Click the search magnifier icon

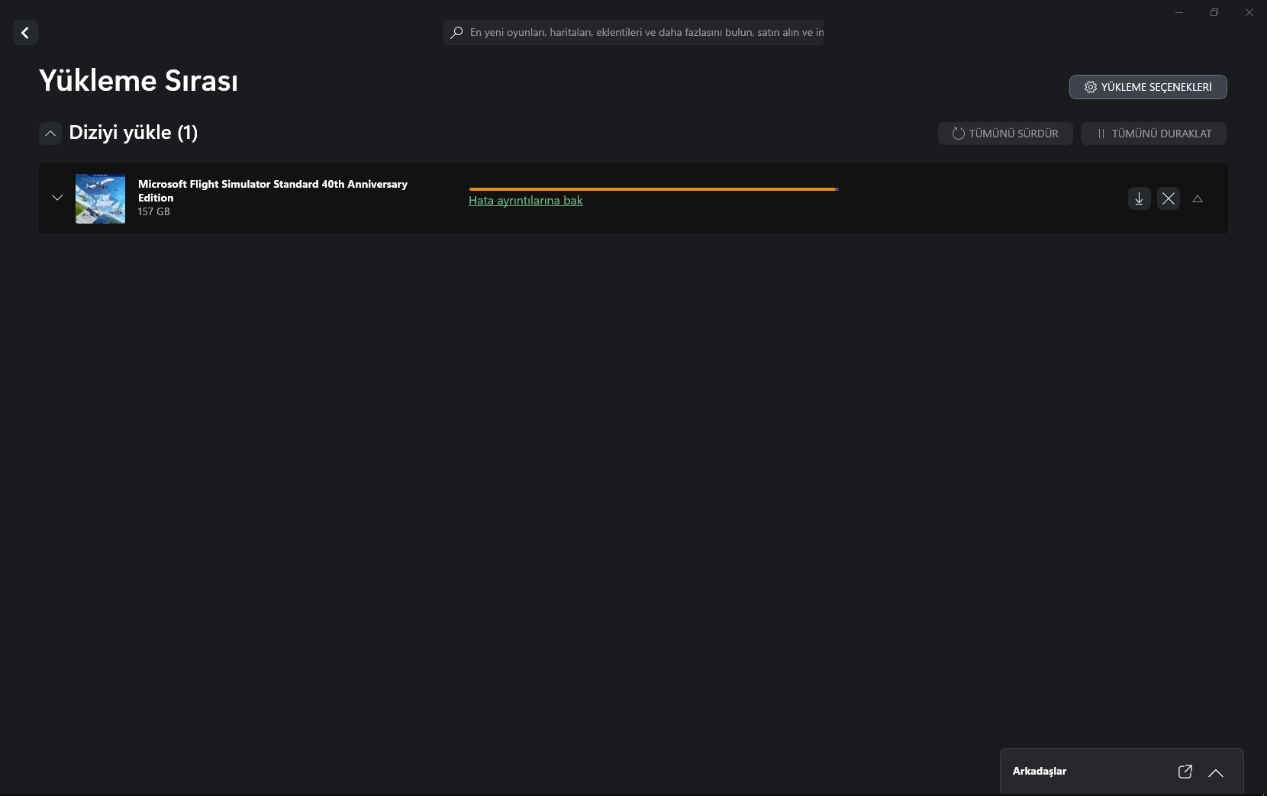[x=456, y=33]
